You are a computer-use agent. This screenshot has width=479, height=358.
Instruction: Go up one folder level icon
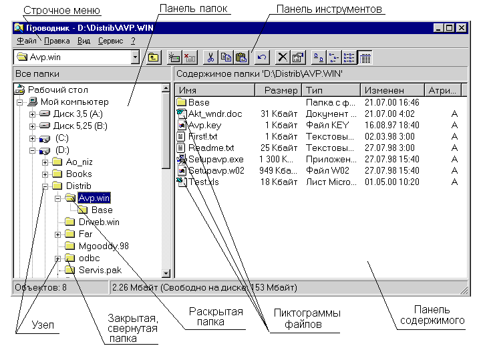[x=154, y=57]
